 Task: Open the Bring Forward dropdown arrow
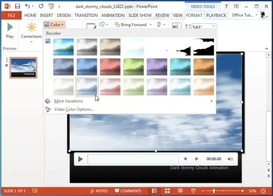151,25
